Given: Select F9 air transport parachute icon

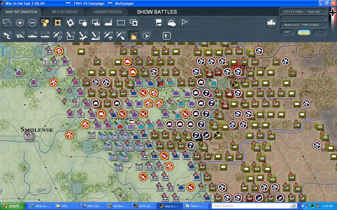Looking at the screenshot, I should (x=108, y=36).
